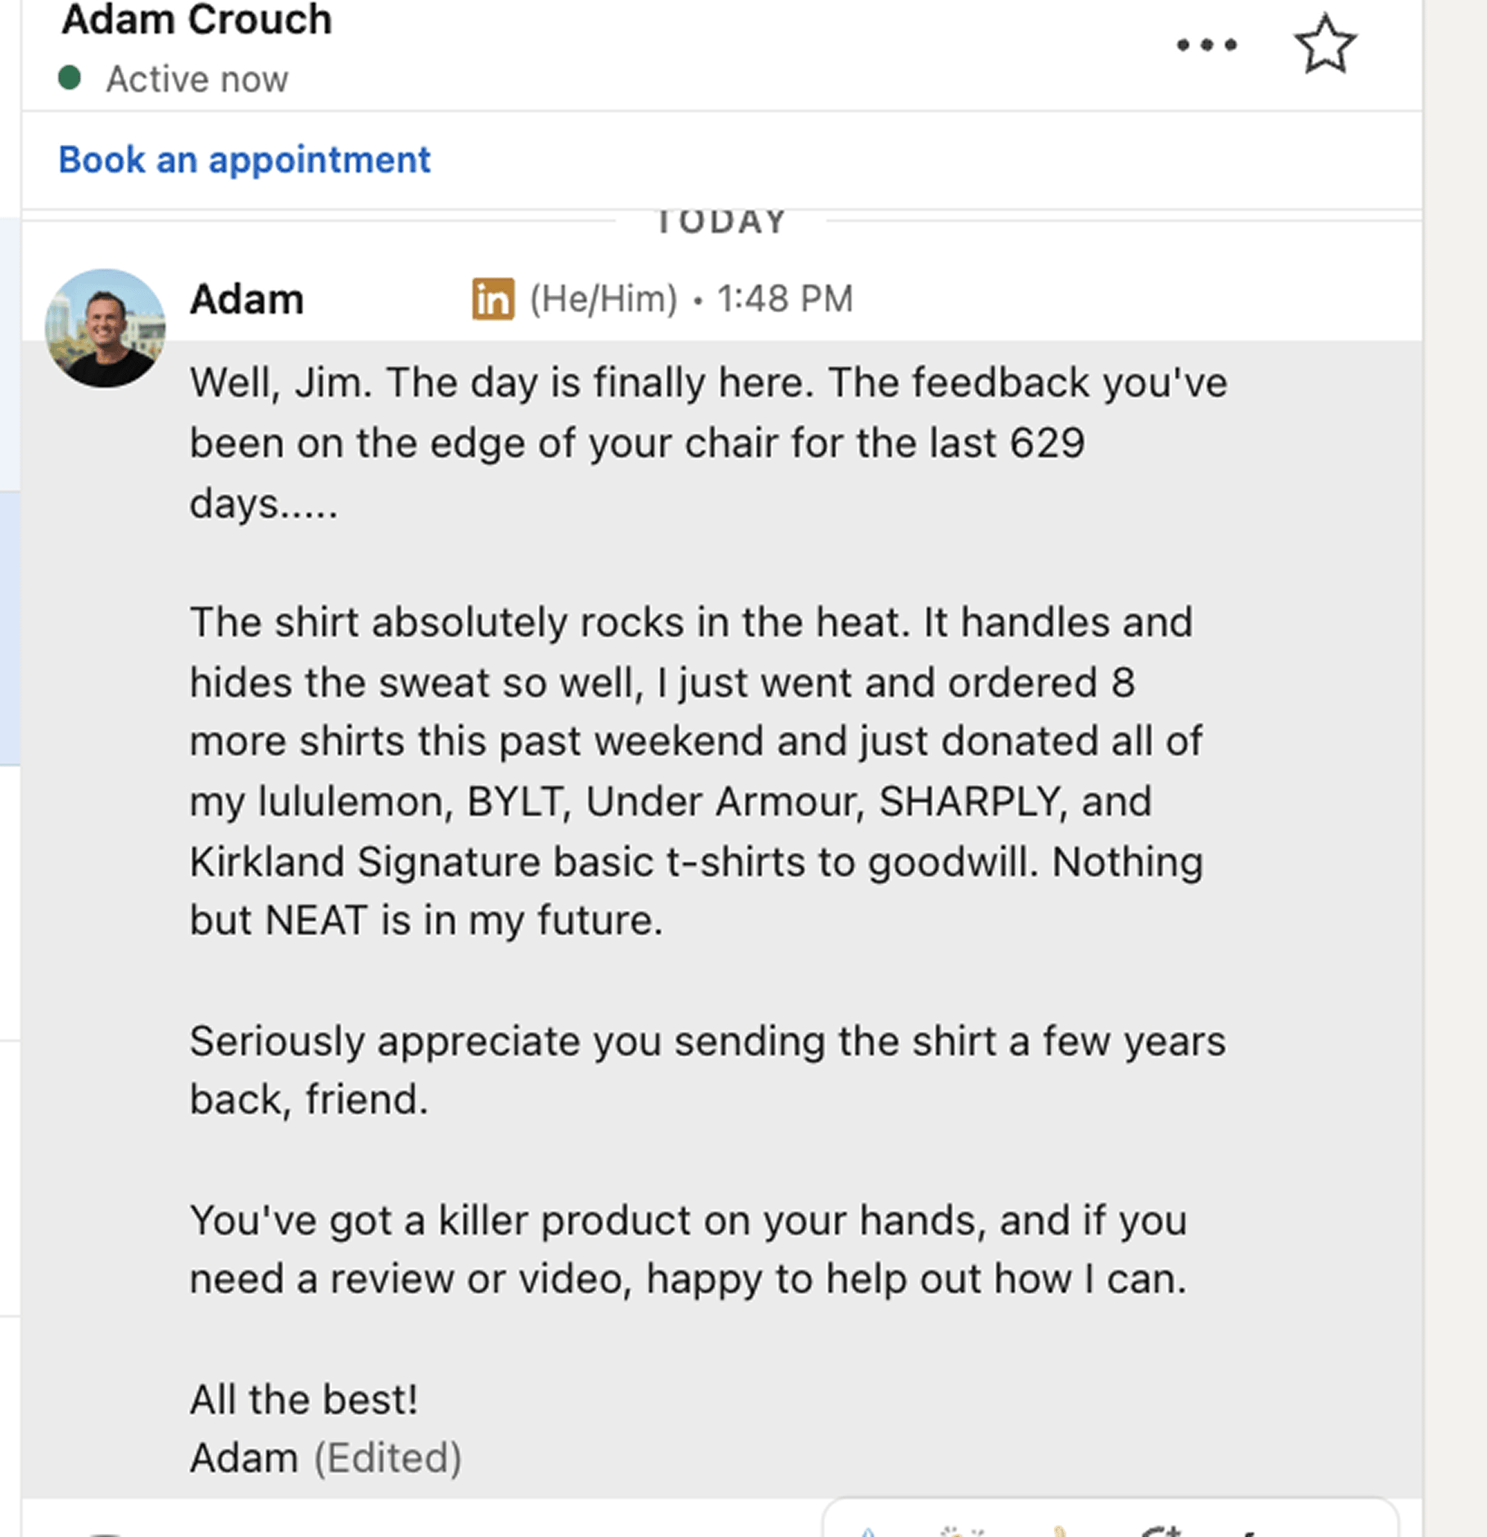Open Adam's profile photo beside the message

pos(105,329)
